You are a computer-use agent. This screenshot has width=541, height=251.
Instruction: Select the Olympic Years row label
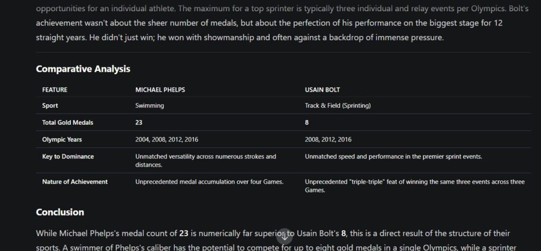pos(62,140)
